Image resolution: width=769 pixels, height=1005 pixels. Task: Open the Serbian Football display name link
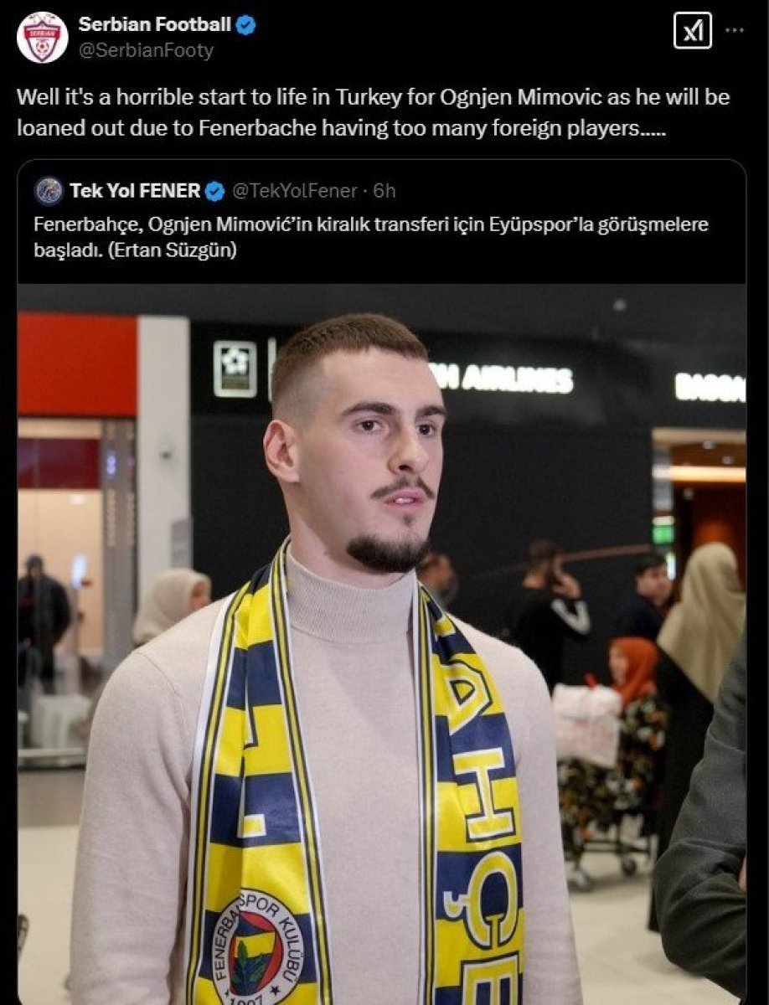point(154,25)
